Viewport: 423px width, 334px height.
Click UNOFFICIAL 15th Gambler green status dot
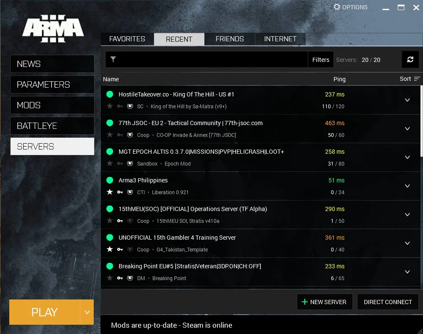point(110,238)
